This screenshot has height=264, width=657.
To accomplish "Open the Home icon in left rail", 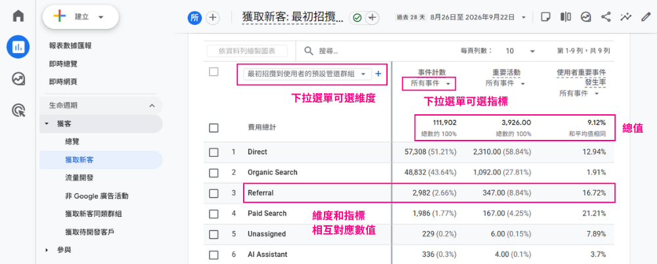I will pyautogui.click(x=18, y=16).
